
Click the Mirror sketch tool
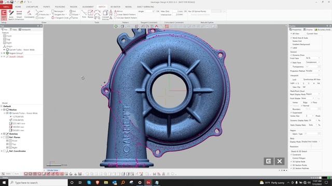(x=118, y=11)
